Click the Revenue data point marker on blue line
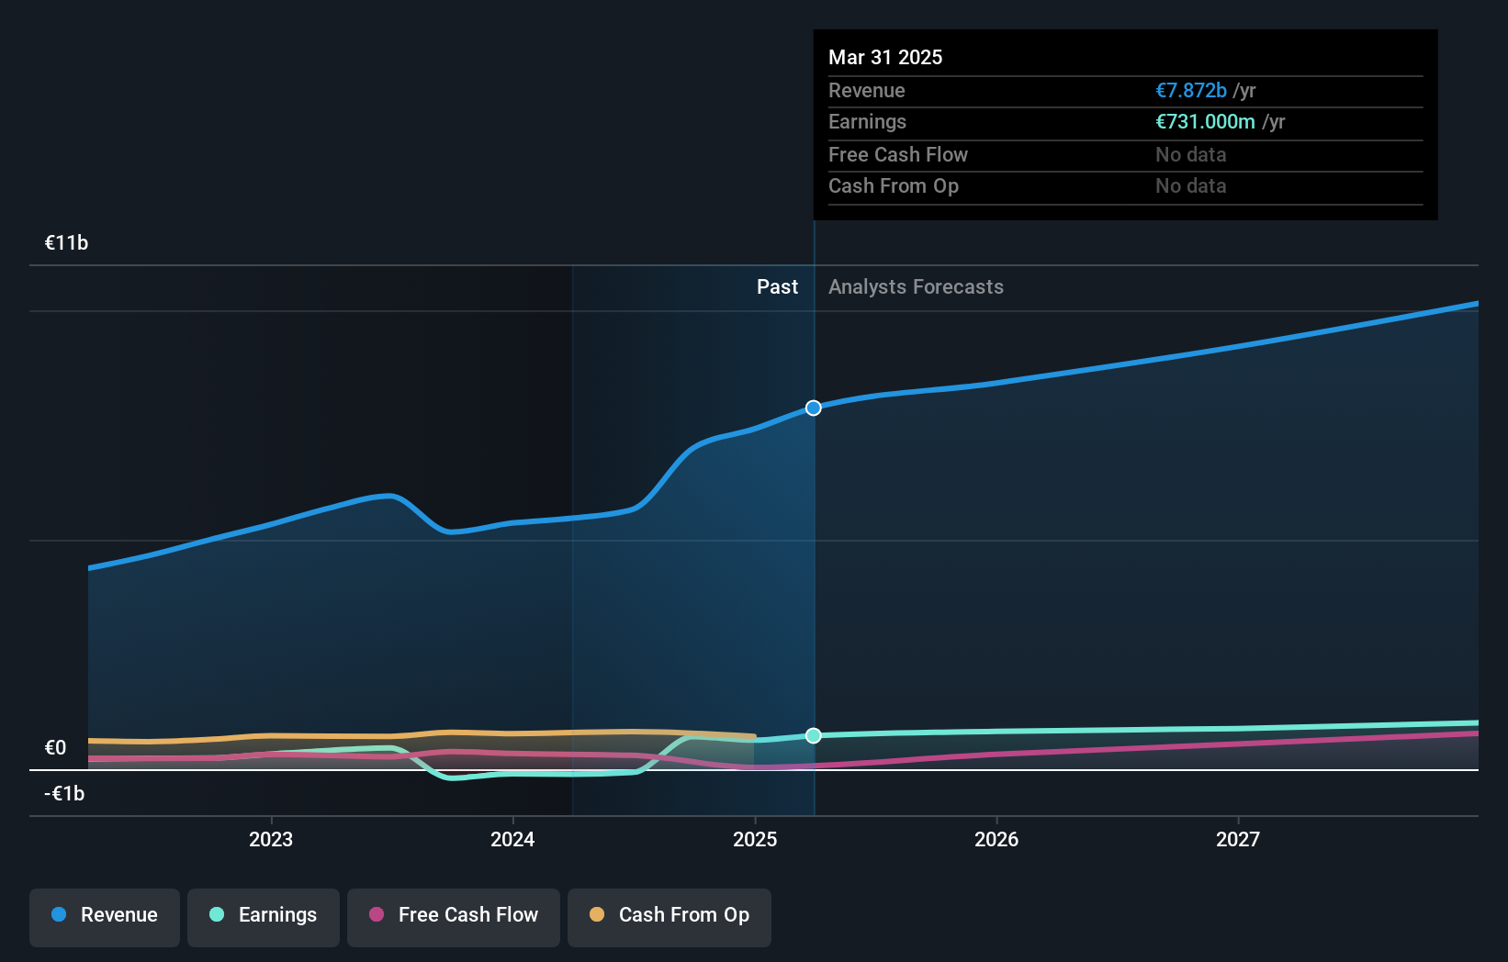1508x962 pixels. [814, 408]
